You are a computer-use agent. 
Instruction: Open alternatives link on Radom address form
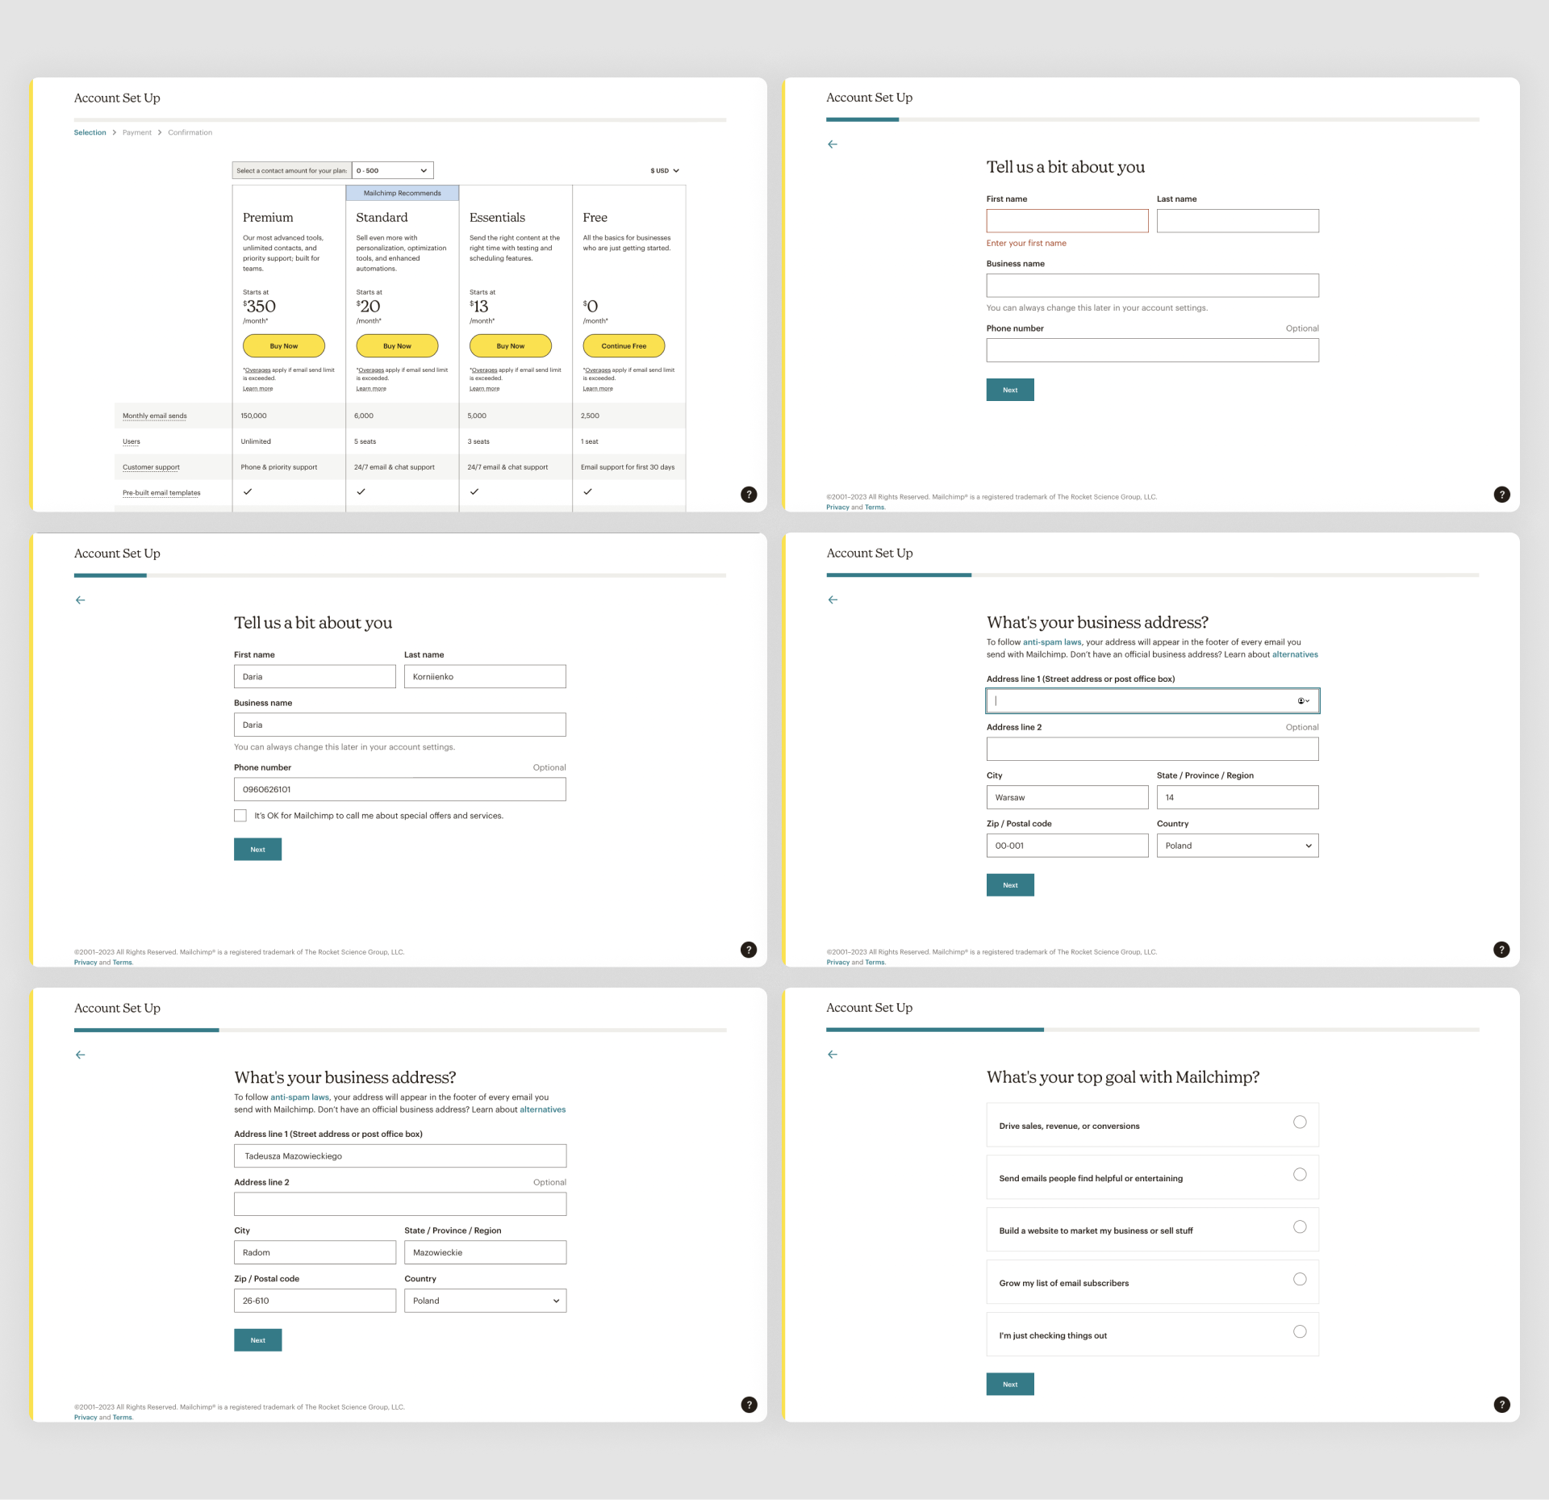tap(543, 1109)
